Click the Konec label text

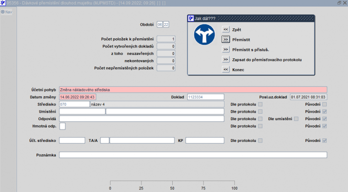click(238, 70)
